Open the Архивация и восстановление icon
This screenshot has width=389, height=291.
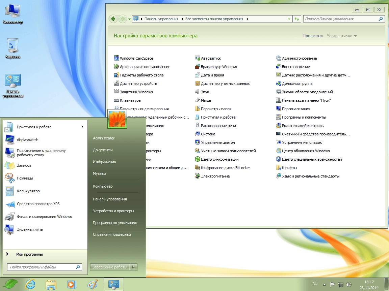(116, 67)
